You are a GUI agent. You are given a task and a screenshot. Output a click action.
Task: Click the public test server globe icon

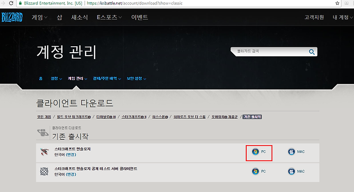point(44,171)
